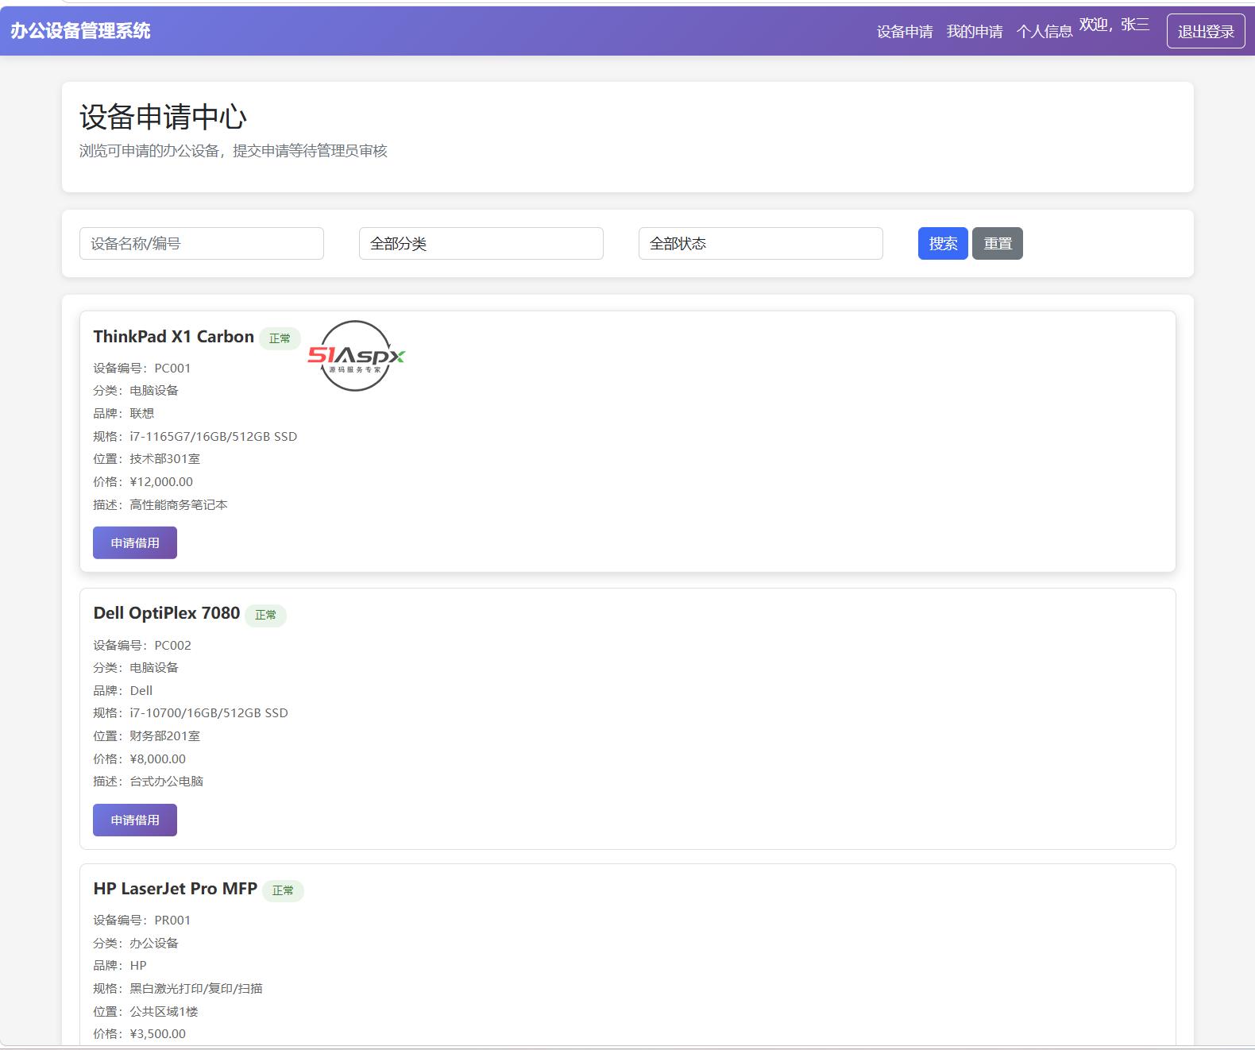Select the Dell OptiPlex 7080 title
The height and width of the screenshot is (1050, 1255).
[166, 613]
